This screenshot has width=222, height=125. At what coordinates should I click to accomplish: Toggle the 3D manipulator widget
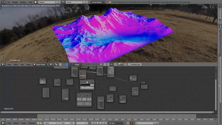64,65
